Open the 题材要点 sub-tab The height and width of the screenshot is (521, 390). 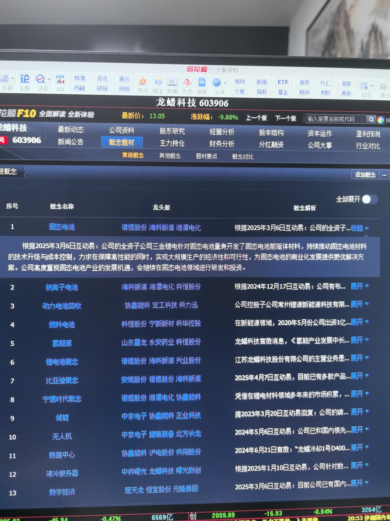pos(206,156)
